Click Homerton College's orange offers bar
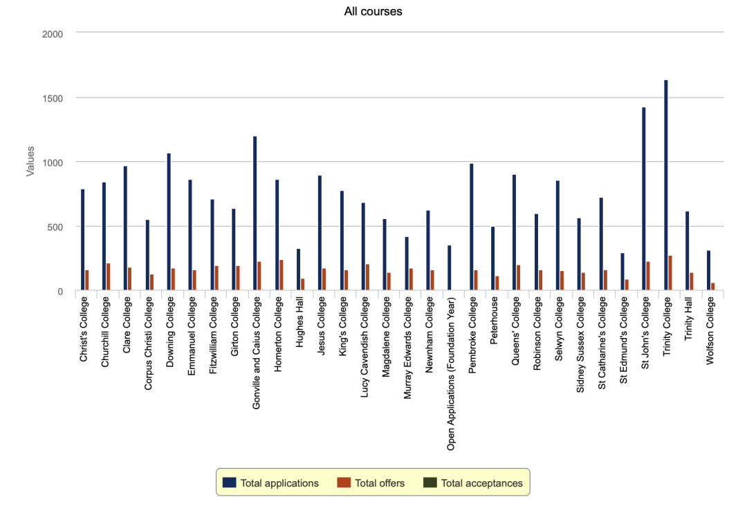747x508 pixels. pyautogui.click(x=282, y=275)
